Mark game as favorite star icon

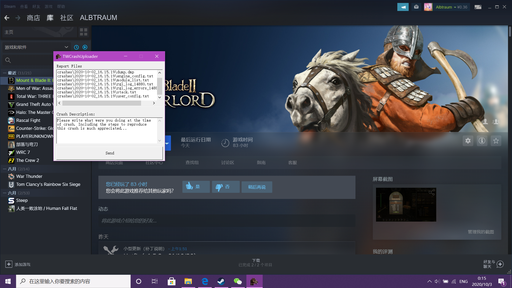click(x=496, y=141)
